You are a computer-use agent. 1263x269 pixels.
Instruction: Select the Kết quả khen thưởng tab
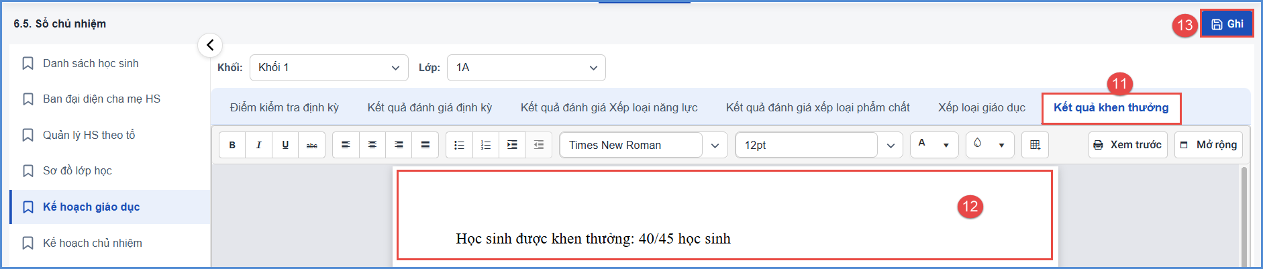[1111, 107]
